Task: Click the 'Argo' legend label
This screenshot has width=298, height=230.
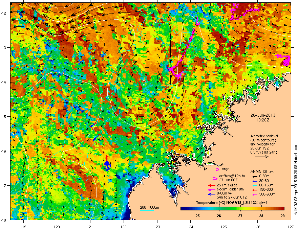Action: click(226, 169)
